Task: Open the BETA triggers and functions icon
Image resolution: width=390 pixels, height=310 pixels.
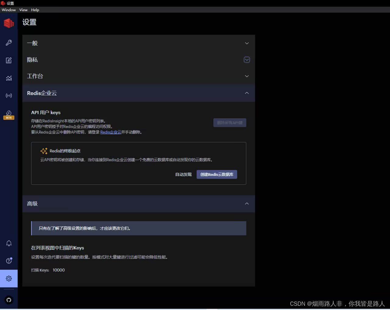Action: [9, 115]
